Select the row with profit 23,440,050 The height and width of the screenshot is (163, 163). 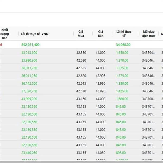(29, 153)
